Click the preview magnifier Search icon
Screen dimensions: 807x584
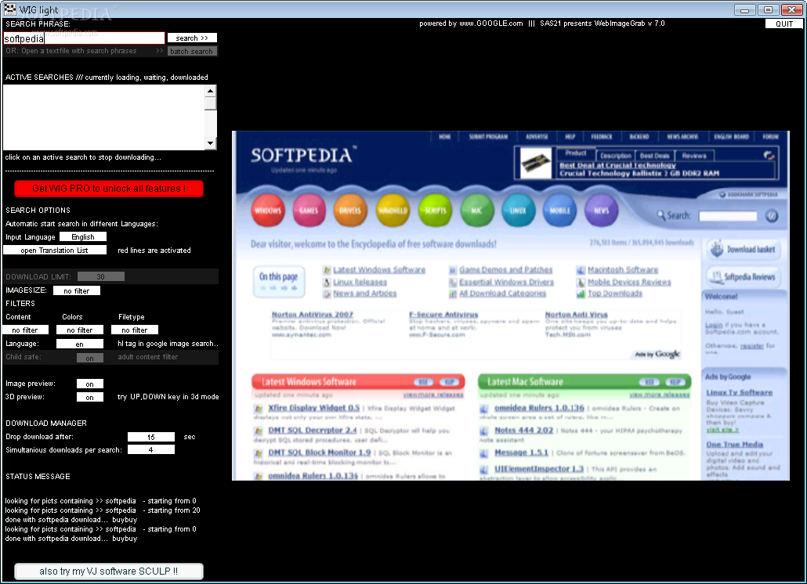[661, 215]
